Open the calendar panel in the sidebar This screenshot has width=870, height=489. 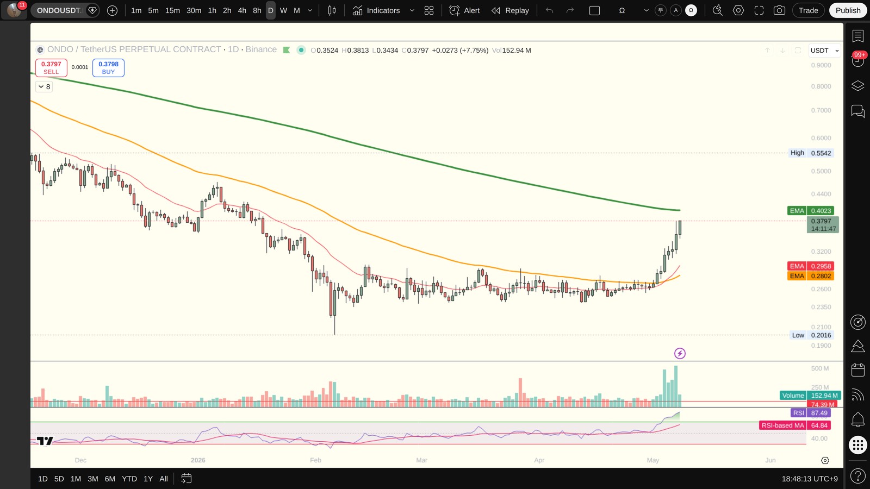coord(858,370)
